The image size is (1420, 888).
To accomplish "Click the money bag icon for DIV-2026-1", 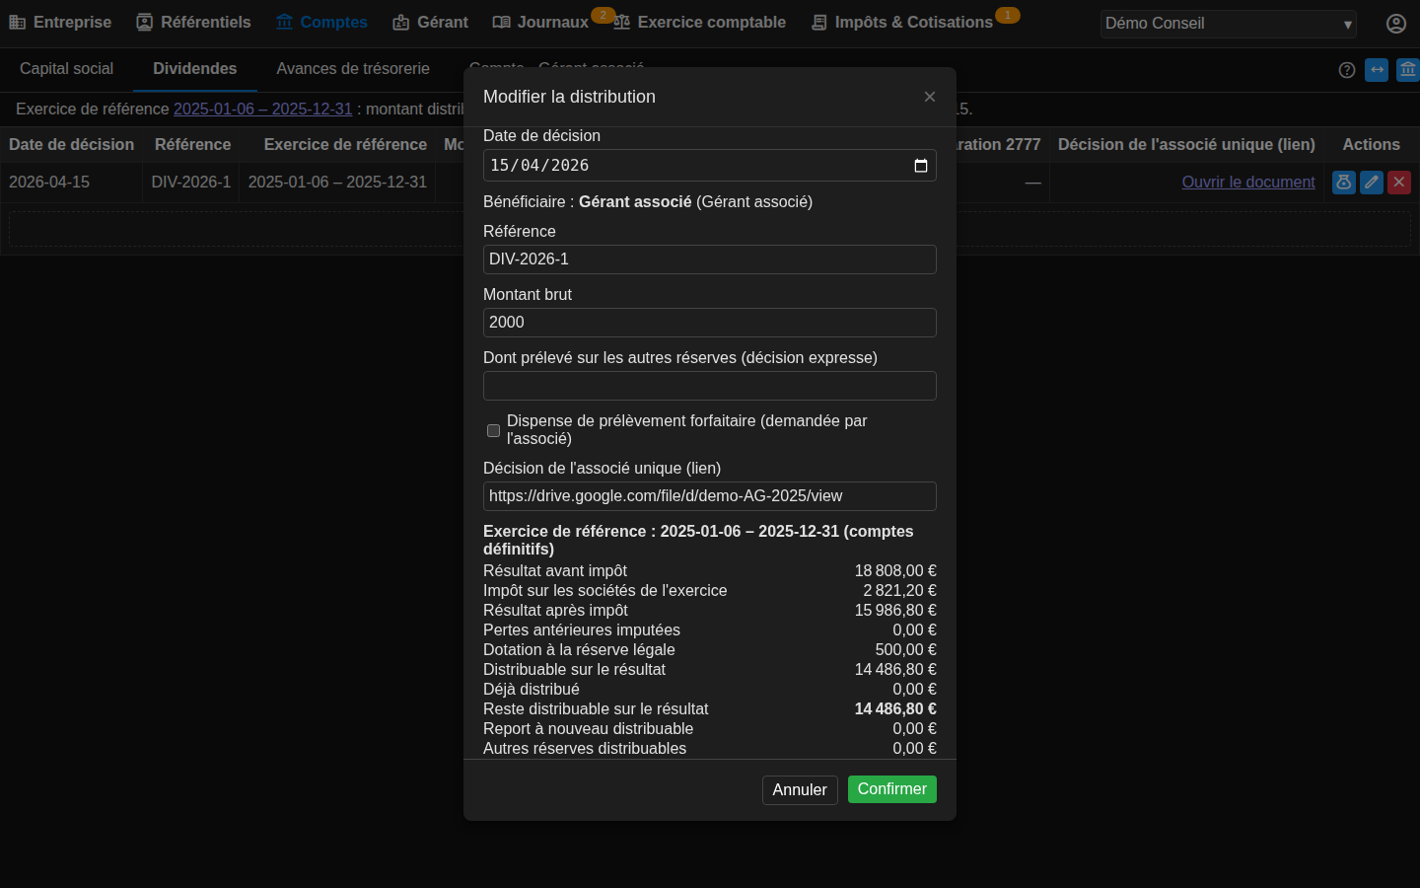I will (x=1344, y=183).
